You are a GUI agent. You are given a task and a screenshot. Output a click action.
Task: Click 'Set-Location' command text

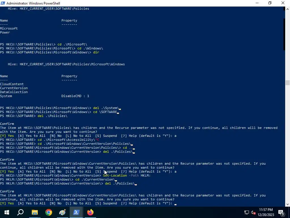(x=115, y=175)
